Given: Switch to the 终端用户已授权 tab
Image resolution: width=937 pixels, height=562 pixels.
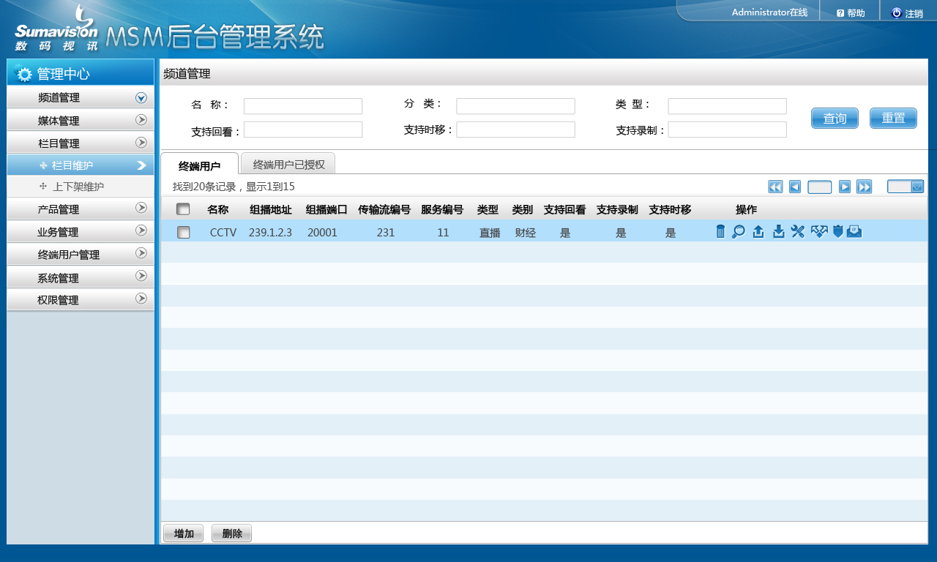Looking at the screenshot, I should pos(288,163).
